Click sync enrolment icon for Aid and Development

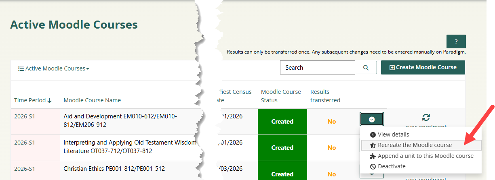[426, 118]
